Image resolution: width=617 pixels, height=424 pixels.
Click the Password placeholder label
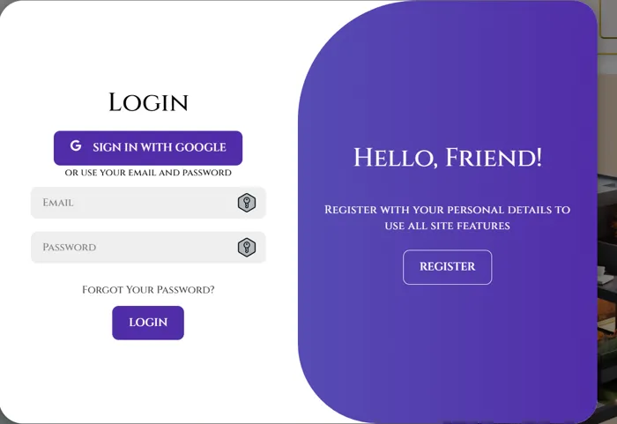[x=70, y=247]
